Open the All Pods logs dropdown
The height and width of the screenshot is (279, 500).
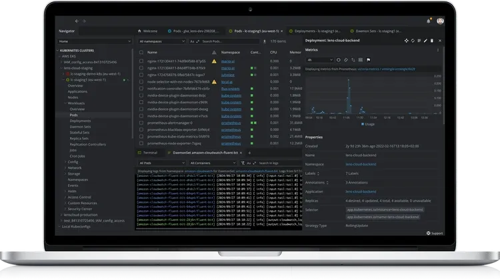[x=162, y=163]
